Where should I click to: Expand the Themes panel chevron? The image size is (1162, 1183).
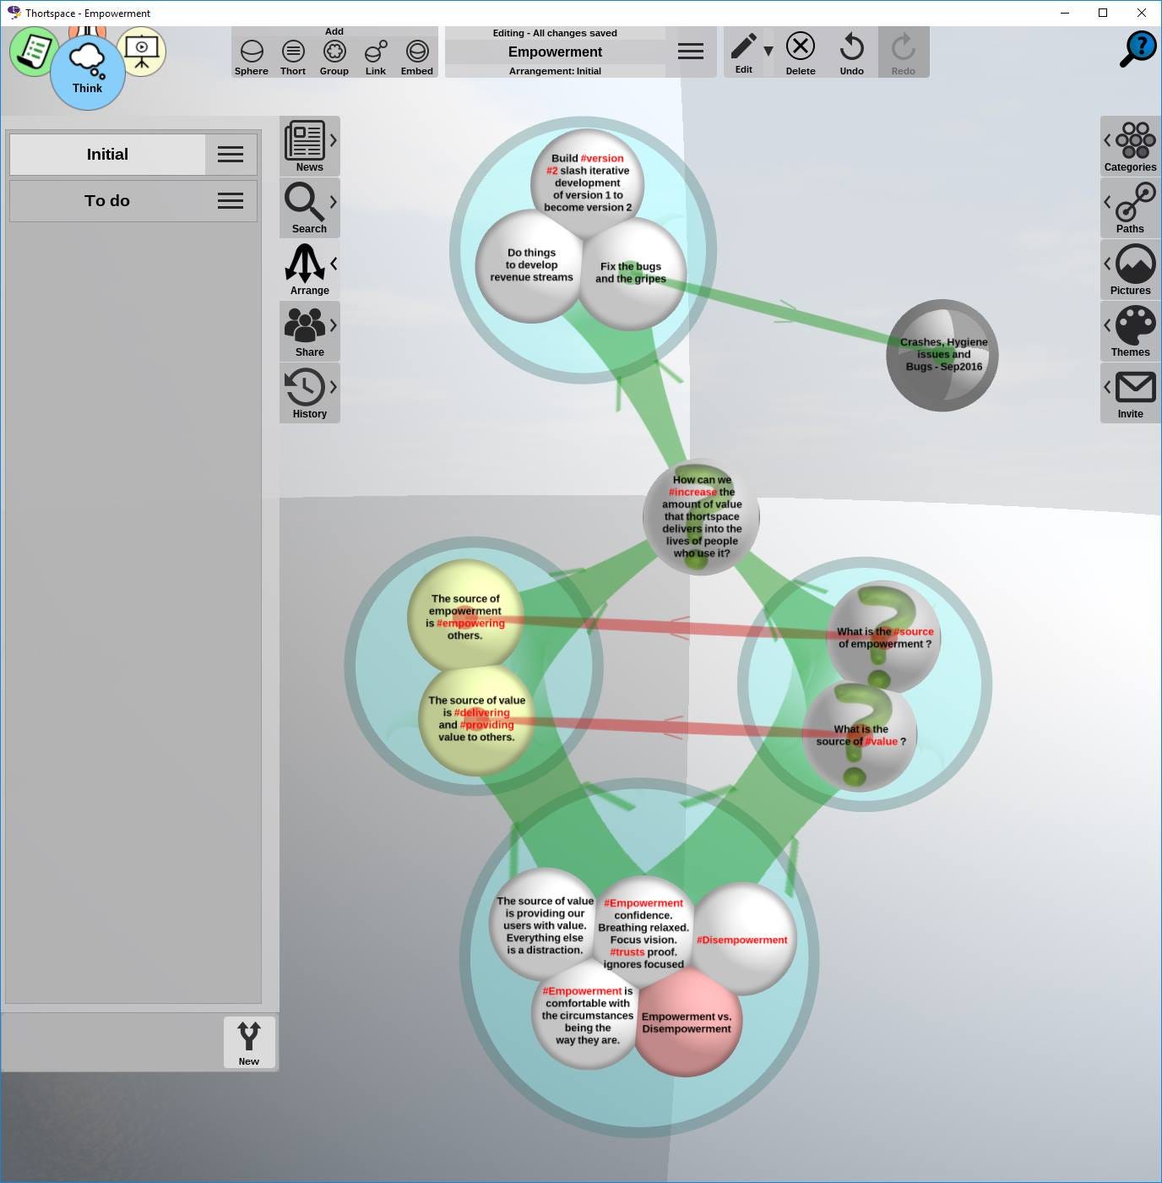tap(1107, 325)
